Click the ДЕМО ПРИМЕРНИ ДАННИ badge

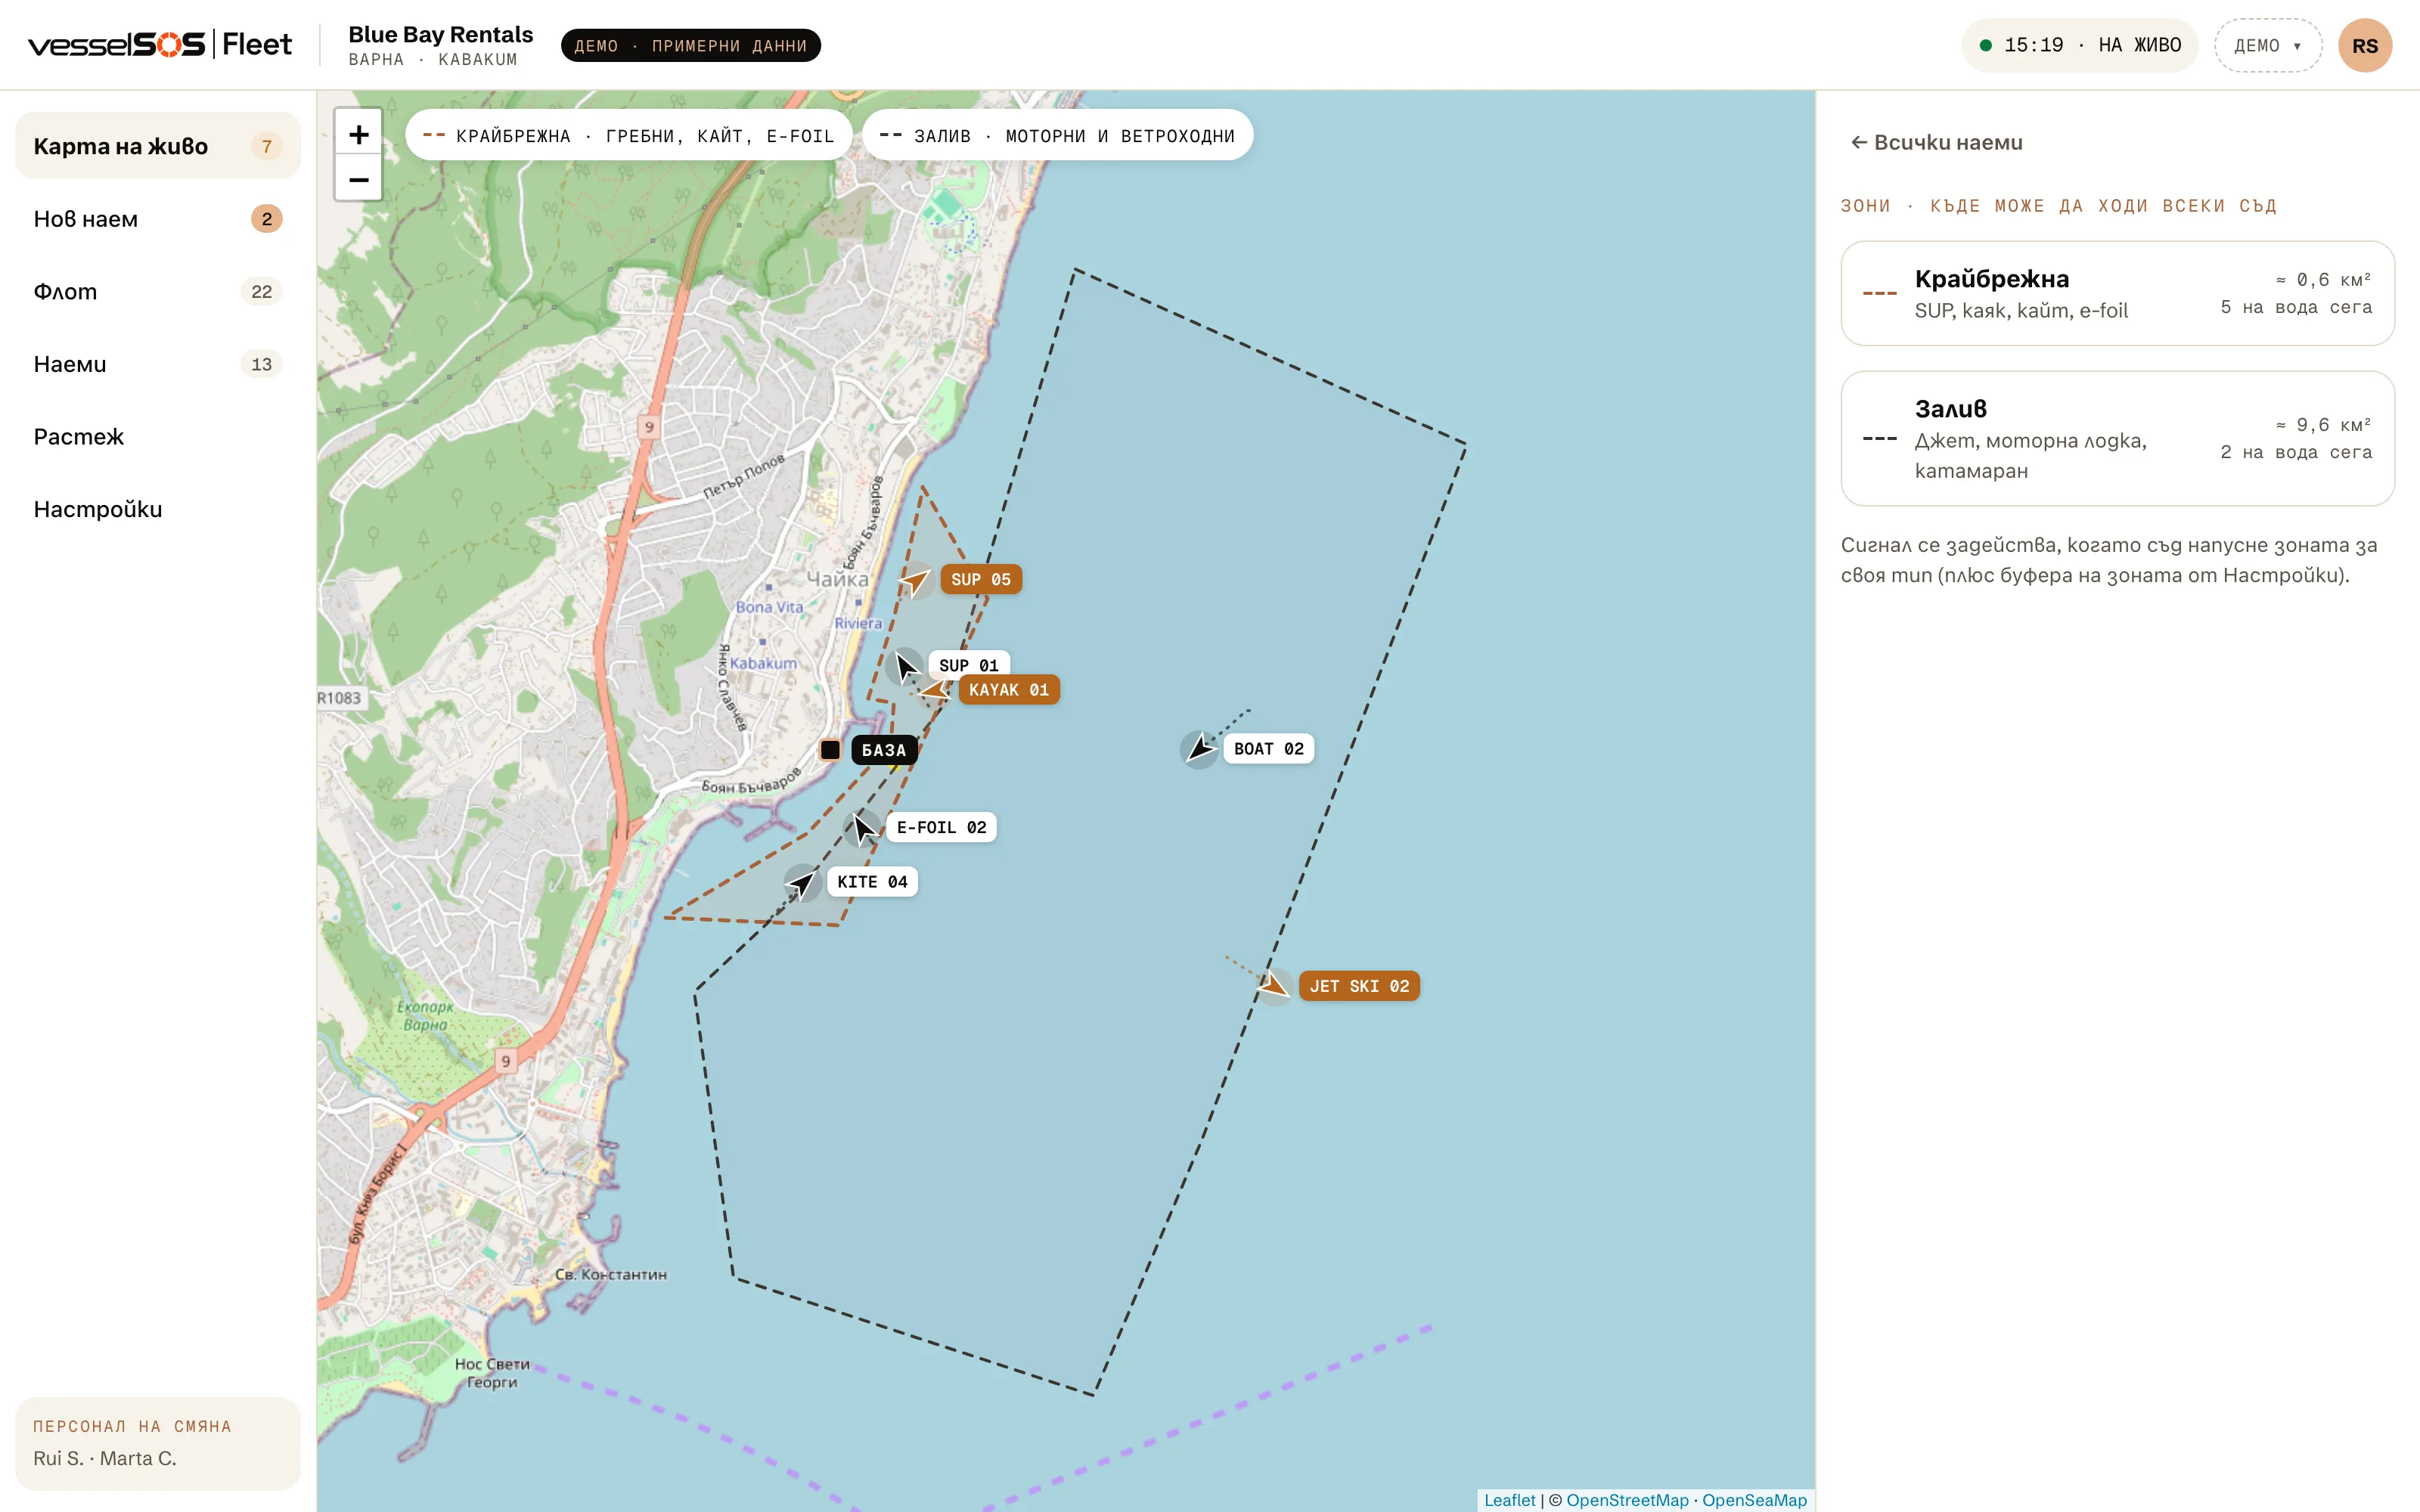690,46
